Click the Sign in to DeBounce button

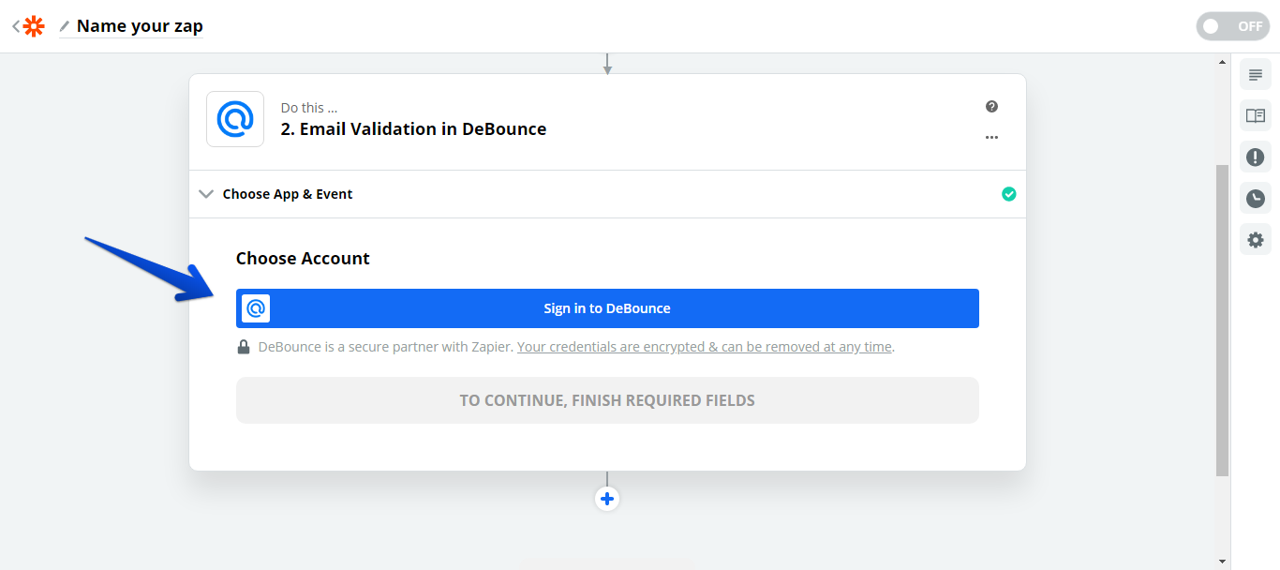click(607, 308)
